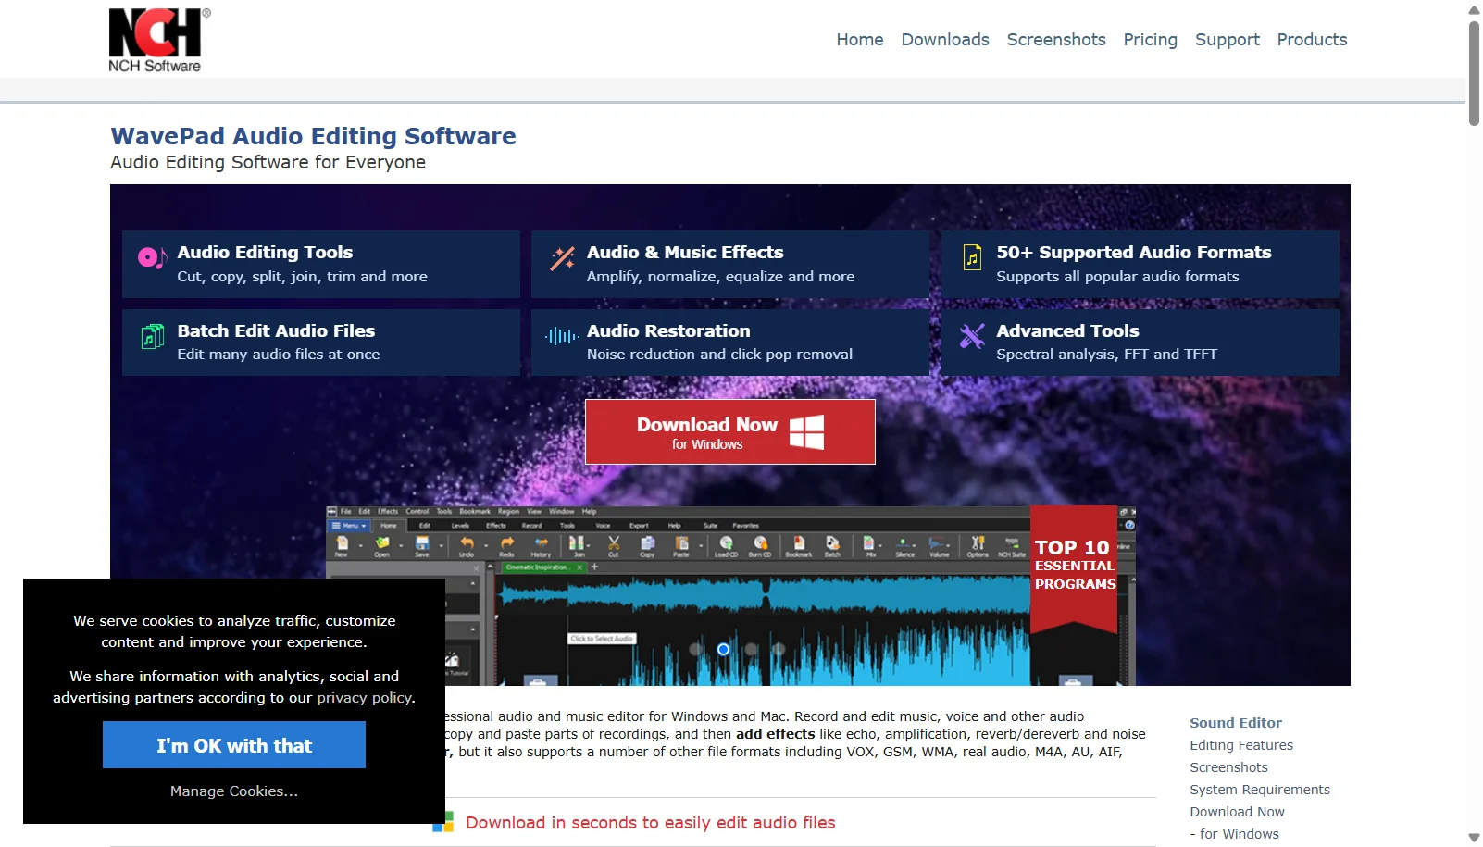Click the '- for Windows' sidebar link

(x=1234, y=834)
